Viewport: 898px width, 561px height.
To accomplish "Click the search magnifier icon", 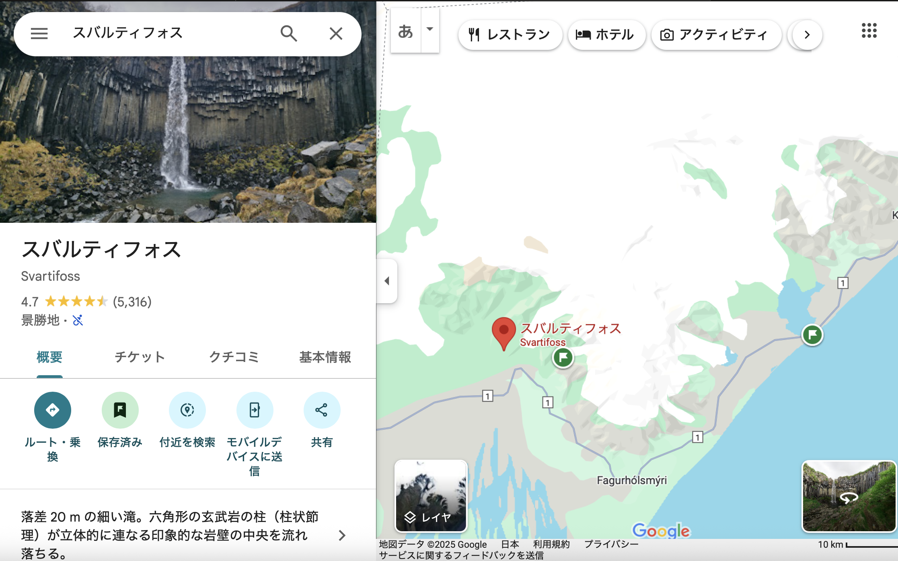I will pos(288,34).
